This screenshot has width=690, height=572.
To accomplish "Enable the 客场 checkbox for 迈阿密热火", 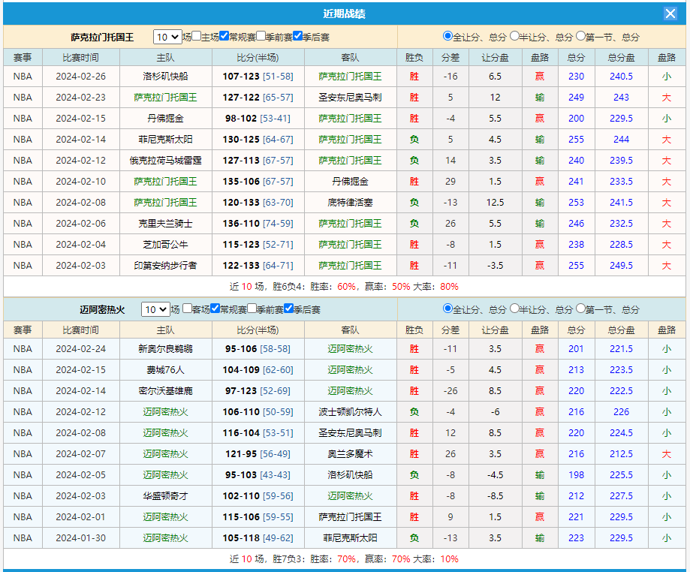I will (187, 309).
